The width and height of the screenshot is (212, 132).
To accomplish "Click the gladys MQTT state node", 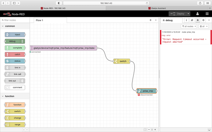I will tap(63, 48).
